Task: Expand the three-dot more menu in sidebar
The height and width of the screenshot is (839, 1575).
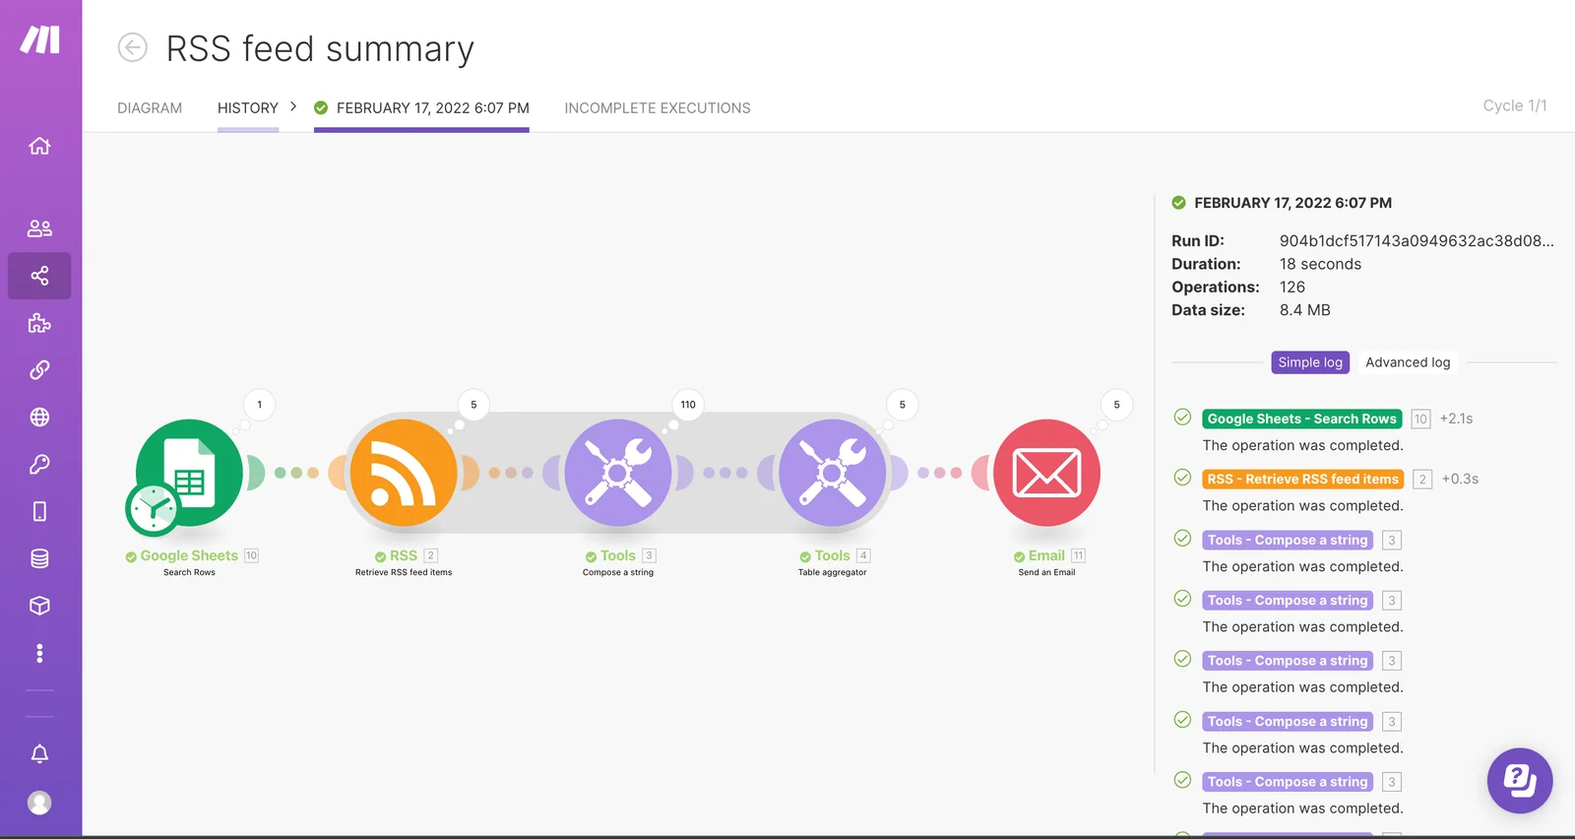Action: click(x=39, y=653)
